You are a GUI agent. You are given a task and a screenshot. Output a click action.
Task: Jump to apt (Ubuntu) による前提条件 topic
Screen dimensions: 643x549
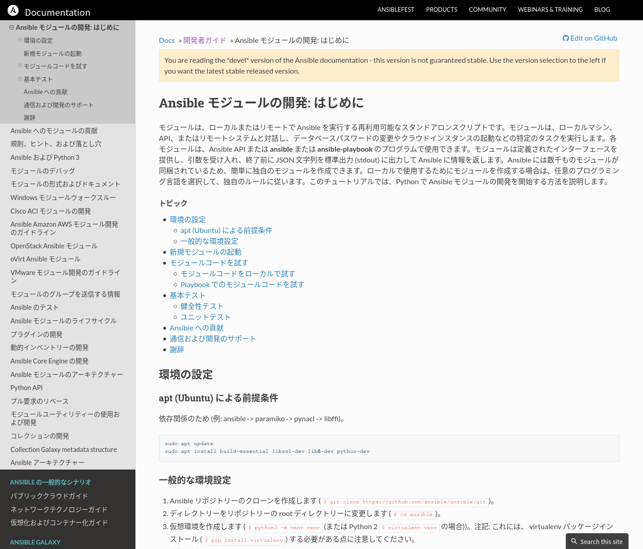point(226,231)
